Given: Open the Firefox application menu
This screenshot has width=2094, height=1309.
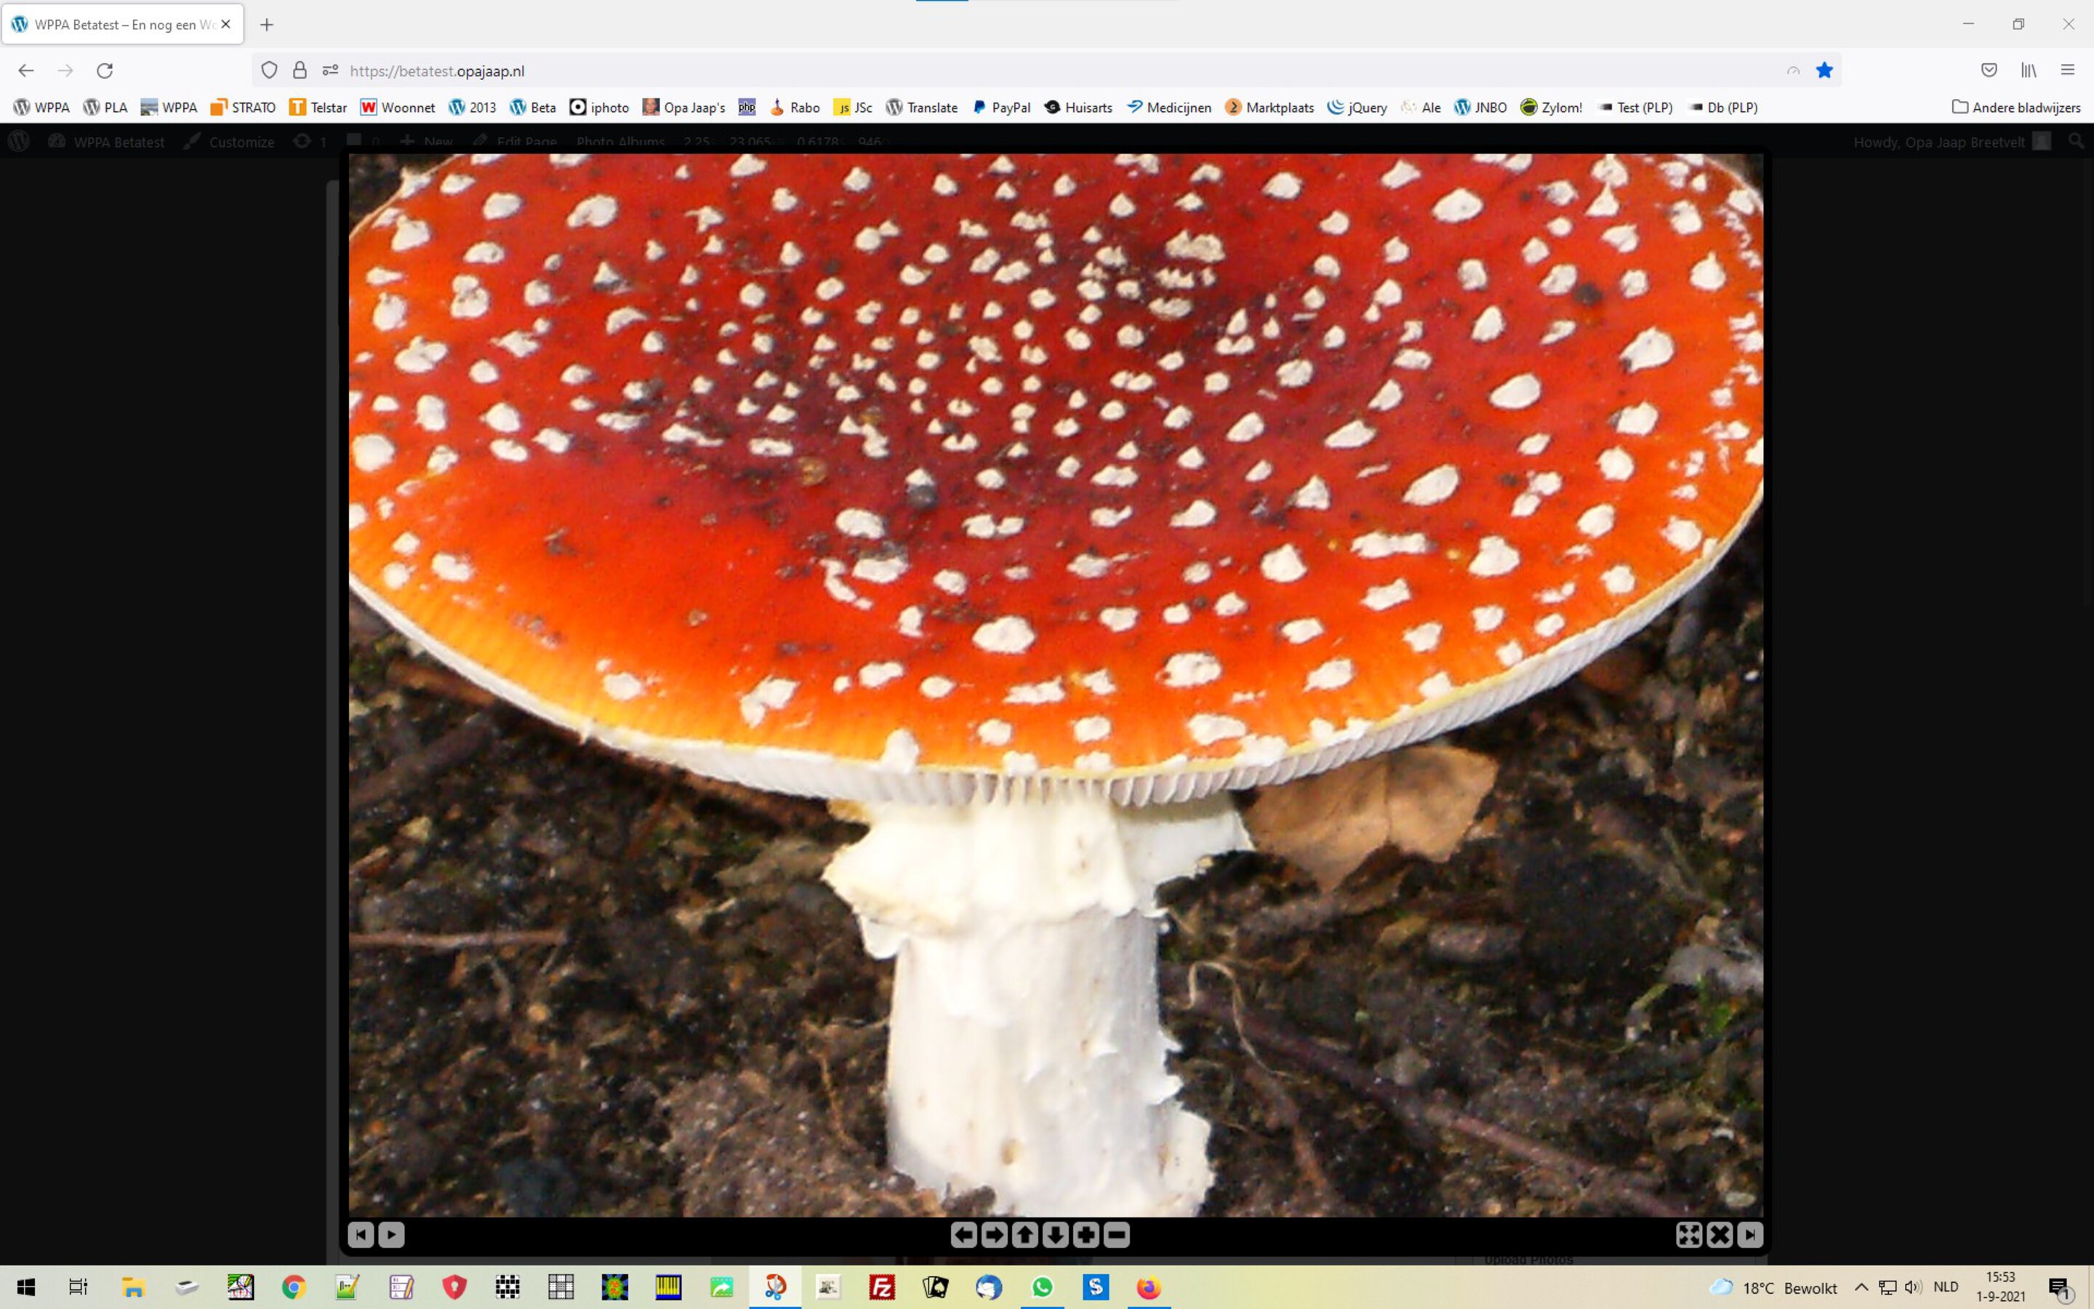Looking at the screenshot, I should coord(2070,70).
